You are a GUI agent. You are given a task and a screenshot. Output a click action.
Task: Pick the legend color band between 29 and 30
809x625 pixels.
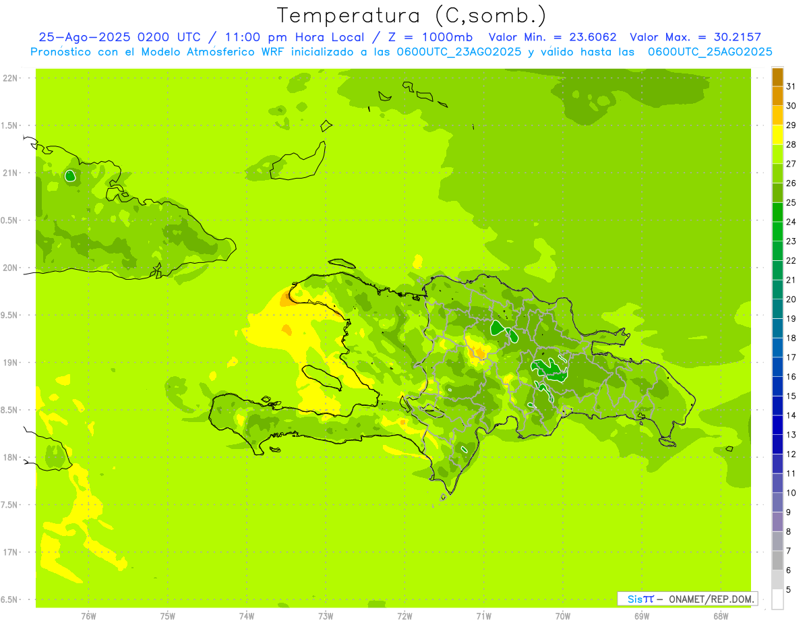coord(777,115)
